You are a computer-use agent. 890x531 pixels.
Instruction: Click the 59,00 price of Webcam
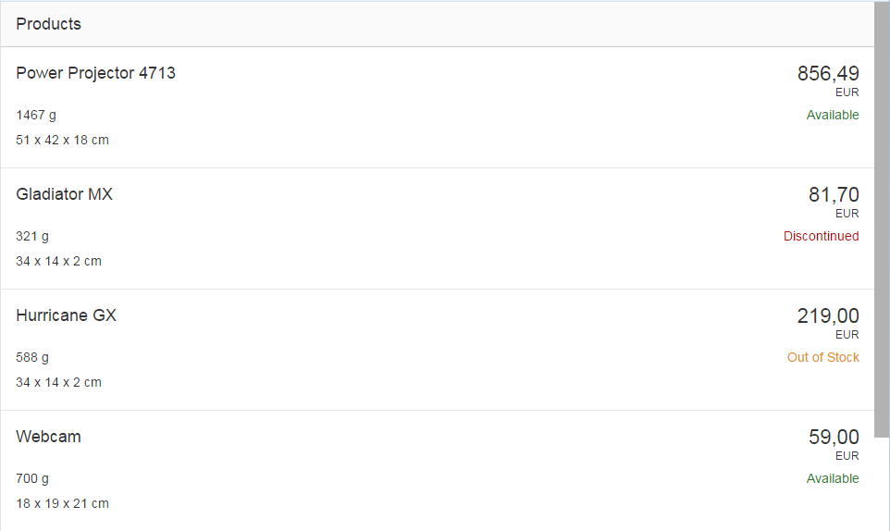click(834, 438)
